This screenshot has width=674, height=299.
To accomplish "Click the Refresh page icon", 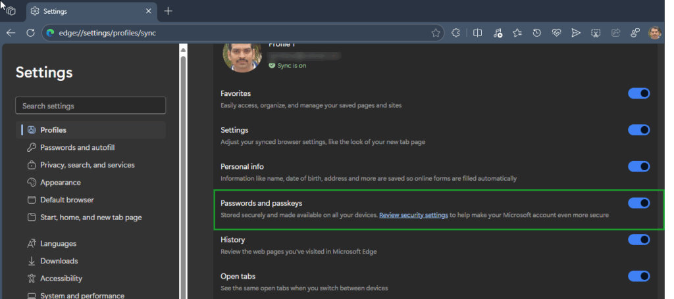I will (x=30, y=33).
